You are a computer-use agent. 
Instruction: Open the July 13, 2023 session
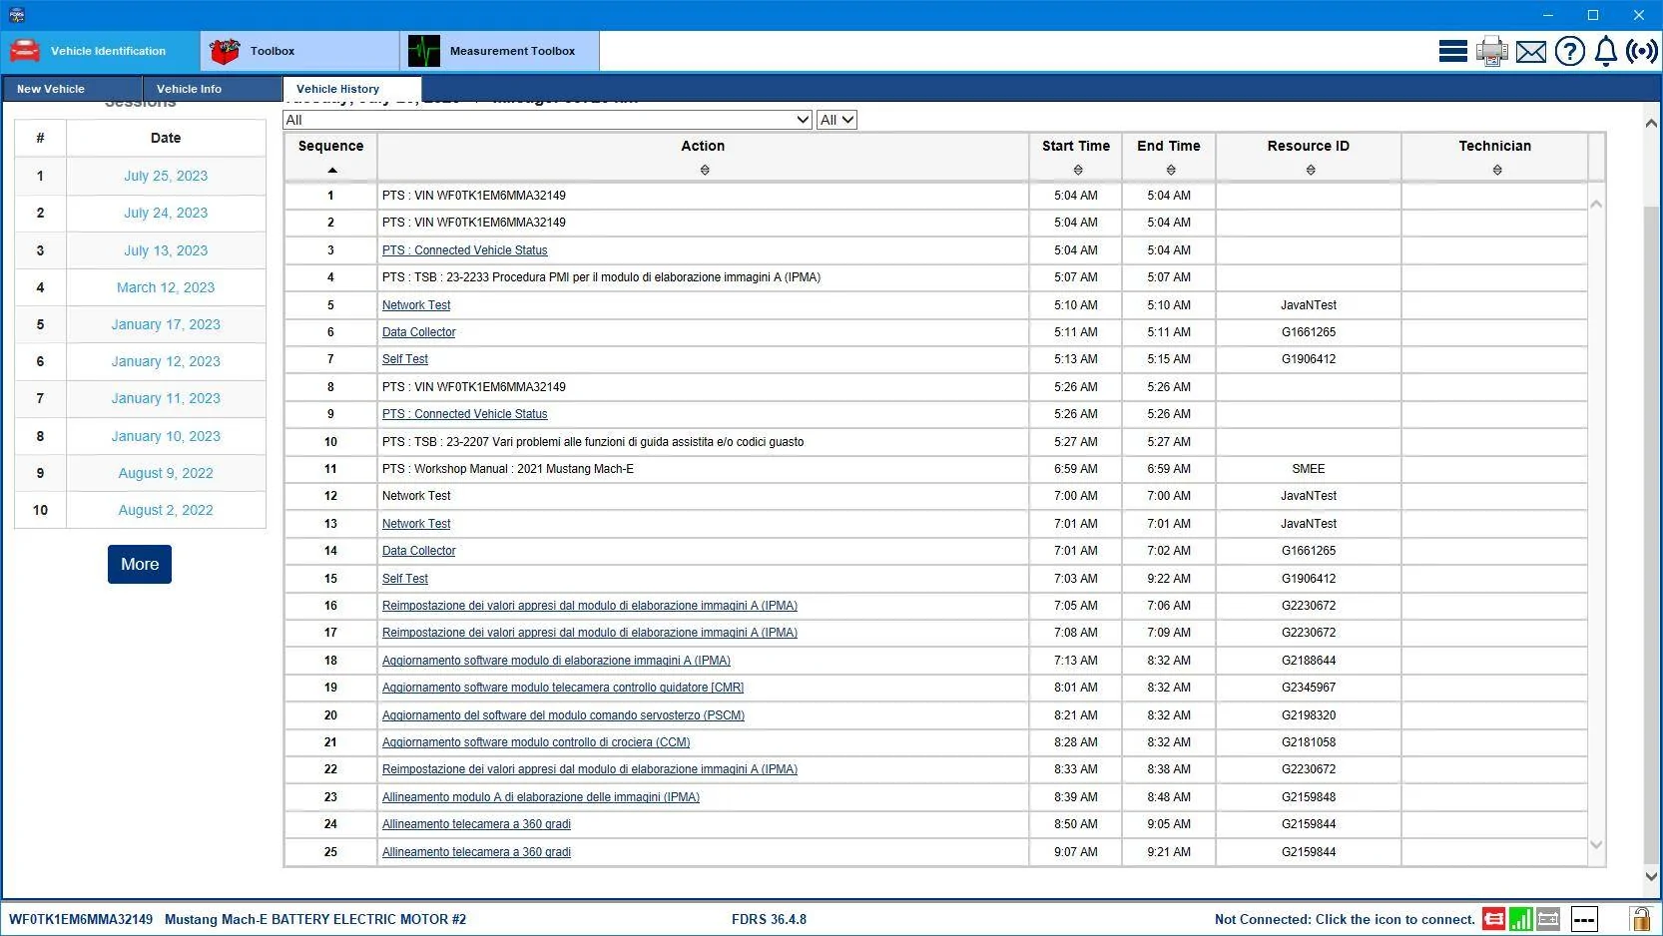click(166, 250)
